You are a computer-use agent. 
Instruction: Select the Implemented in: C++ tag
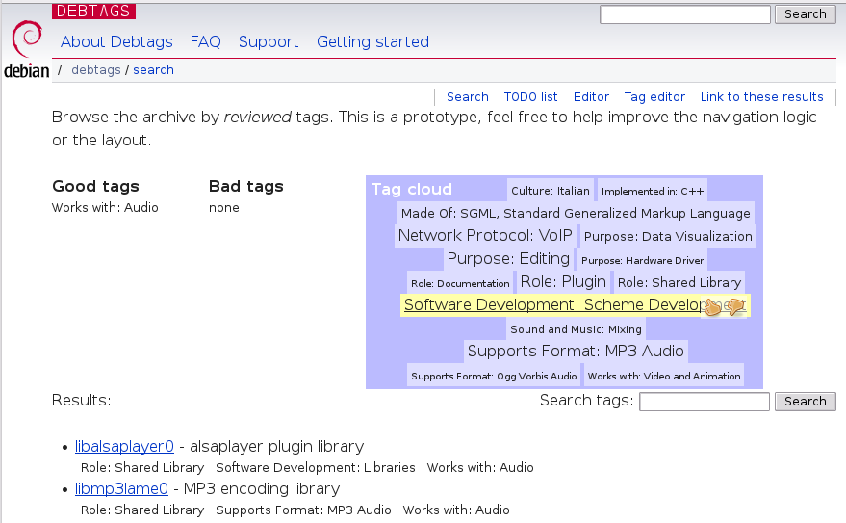pyautogui.click(x=653, y=191)
